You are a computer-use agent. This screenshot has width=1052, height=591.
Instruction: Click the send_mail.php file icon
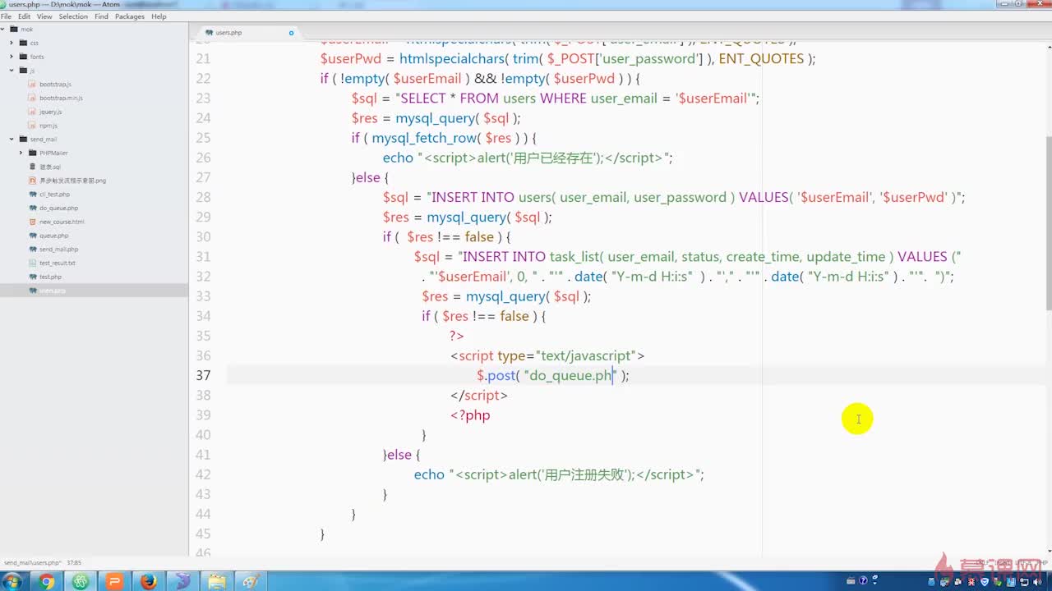click(x=33, y=250)
